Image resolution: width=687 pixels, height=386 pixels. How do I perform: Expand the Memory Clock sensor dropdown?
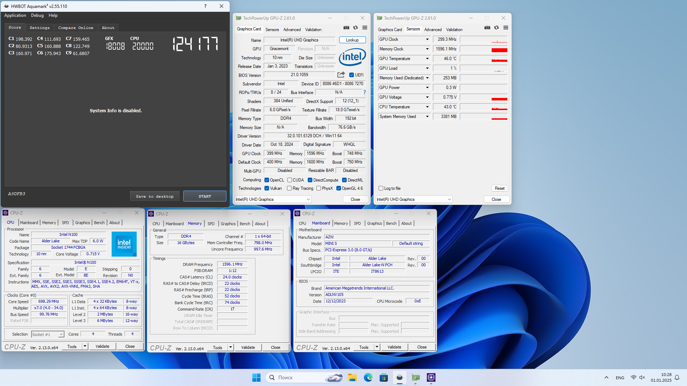(427, 49)
